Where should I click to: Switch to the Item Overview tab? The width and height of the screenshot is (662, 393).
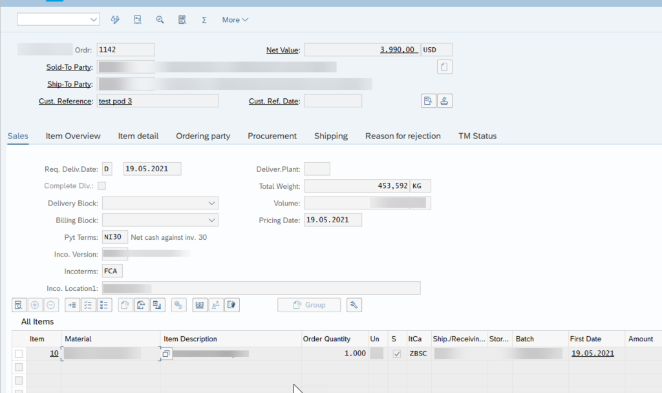tap(73, 136)
